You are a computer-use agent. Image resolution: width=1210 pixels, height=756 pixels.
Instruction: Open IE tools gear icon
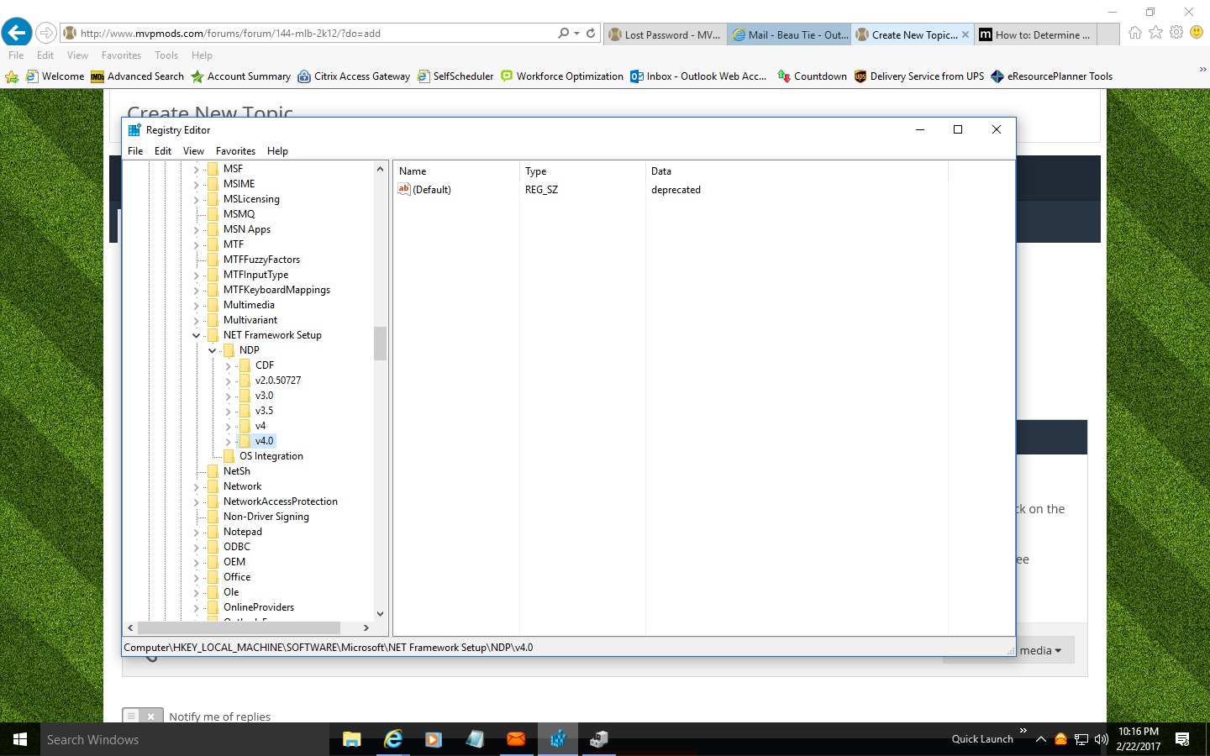point(1176,33)
